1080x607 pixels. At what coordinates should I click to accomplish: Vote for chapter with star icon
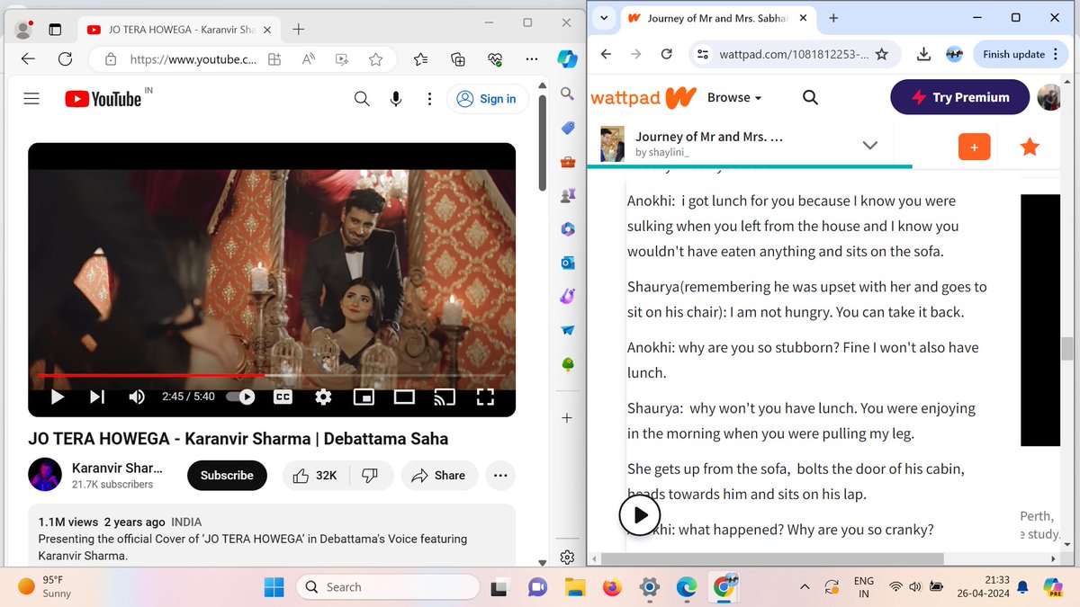click(x=1030, y=147)
